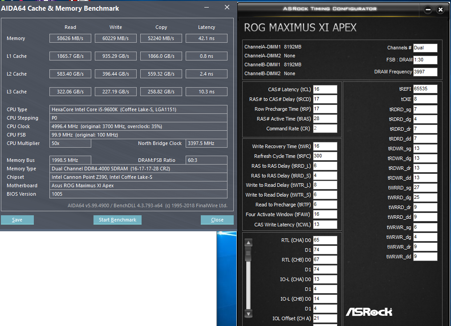Click the Memory Latency value 42.1 ns
The width and height of the screenshot is (451, 326).
(207, 38)
